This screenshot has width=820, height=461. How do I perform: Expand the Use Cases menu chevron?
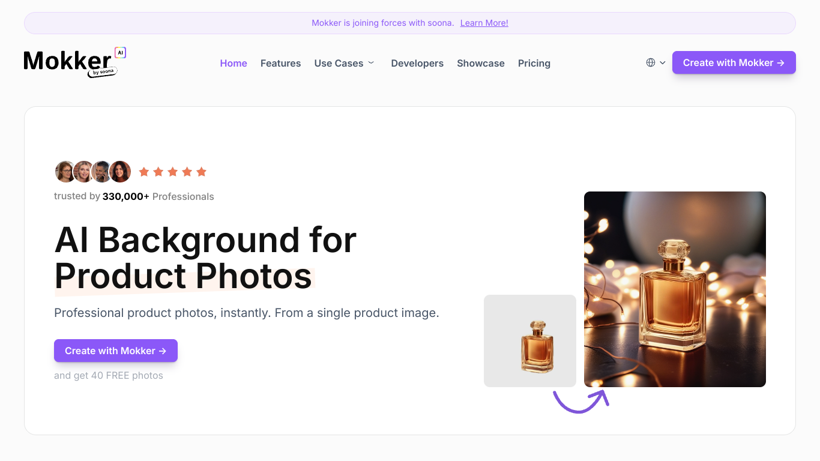[371, 62]
